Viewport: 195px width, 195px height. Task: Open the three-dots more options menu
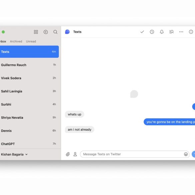pos(181,32)
